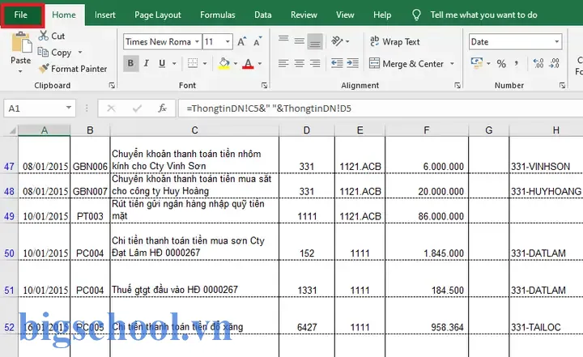Activate the Format Painter brush

pos(73,69)
